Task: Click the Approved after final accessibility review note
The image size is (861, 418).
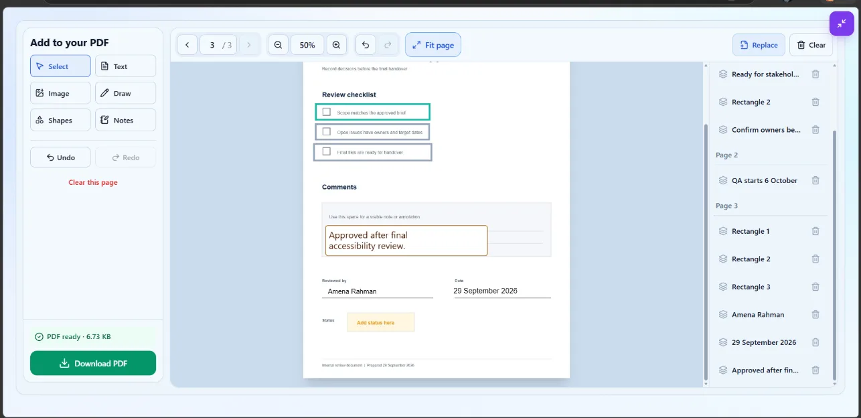Action: (406, 240)
